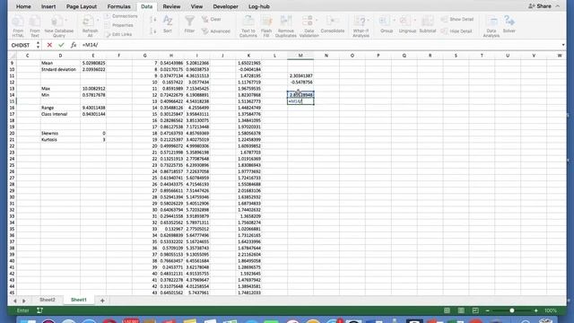574x323 pixels.
Task: Select the column M header
Action: [300, 56]
